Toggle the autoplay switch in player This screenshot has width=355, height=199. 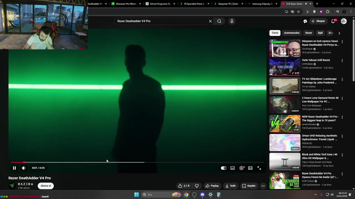click(x=224, y=168)
